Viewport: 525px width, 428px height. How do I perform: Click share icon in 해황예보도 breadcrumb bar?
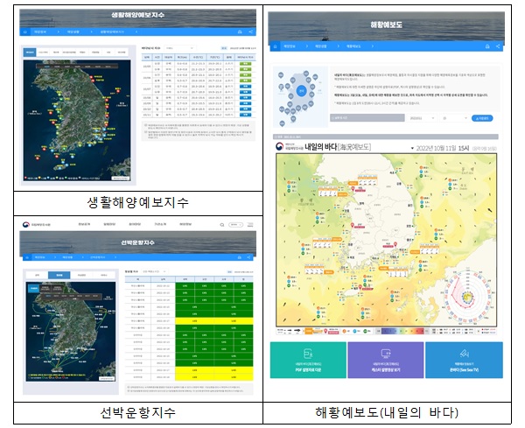[x=498, y=46]
